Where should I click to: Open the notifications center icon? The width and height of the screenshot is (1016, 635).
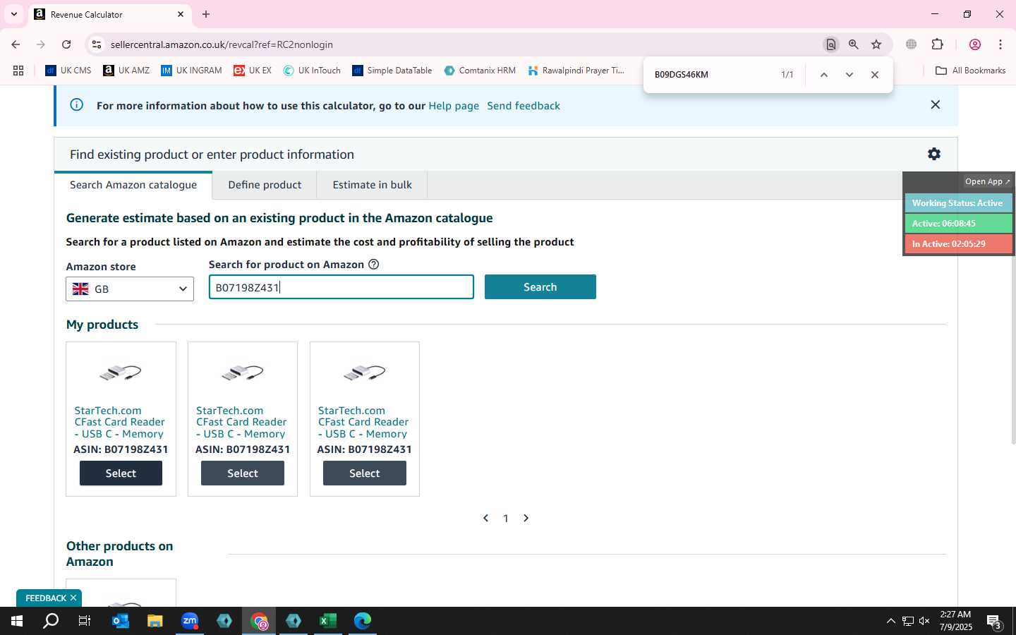pos(994,622)
